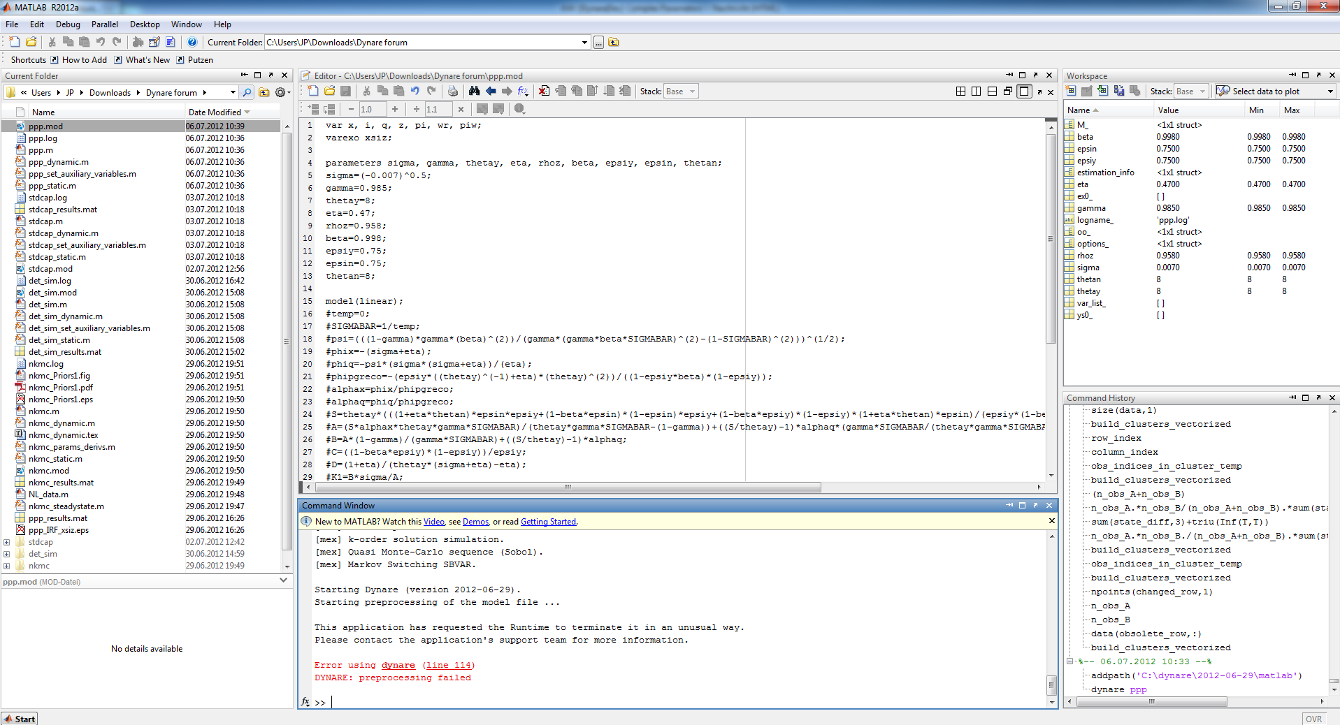The width and height of the screenshot is (1340, 725).
Task: Click the What's New shortcut
Action: (142, 60)
